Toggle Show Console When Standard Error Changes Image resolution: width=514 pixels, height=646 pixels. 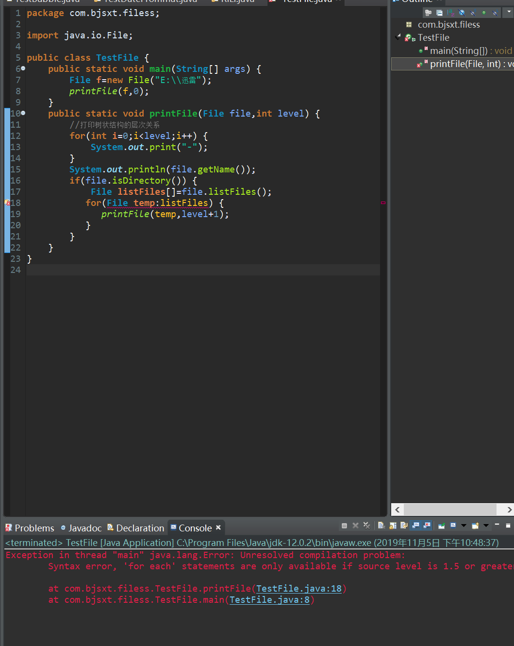(x=427, y=526)
